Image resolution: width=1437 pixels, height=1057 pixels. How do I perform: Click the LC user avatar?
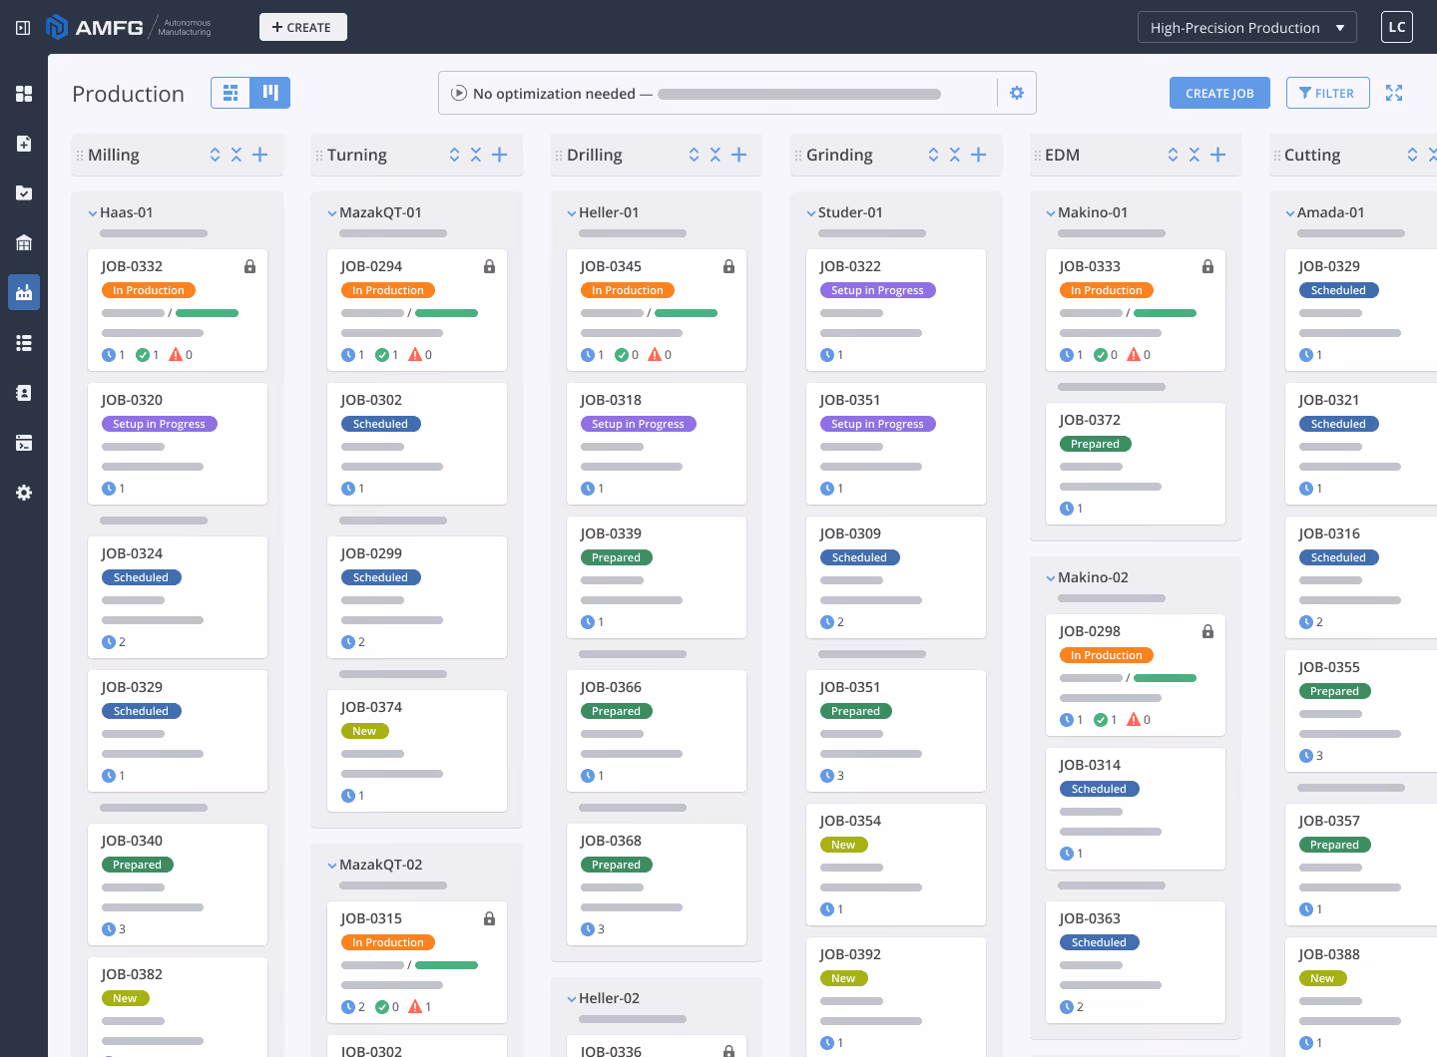tap(1396, 27)
